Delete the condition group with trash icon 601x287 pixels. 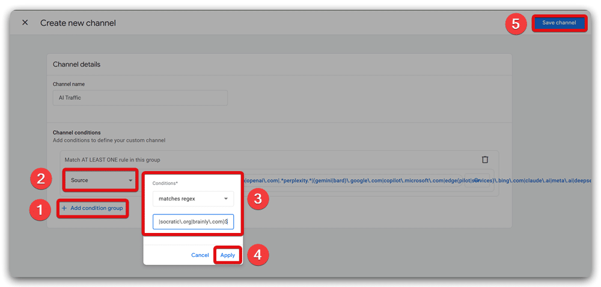coord(485,160)
